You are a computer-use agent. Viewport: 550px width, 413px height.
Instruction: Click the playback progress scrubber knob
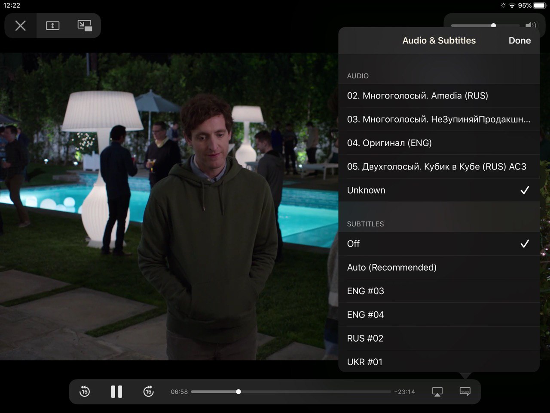238,391
